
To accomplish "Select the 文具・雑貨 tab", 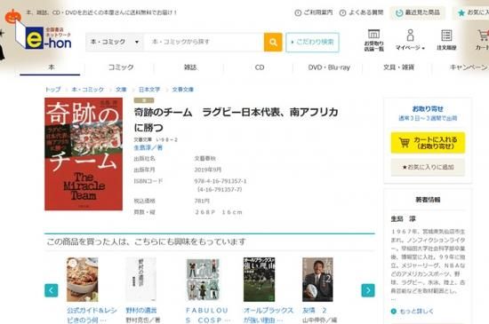I will coord(398,67).
